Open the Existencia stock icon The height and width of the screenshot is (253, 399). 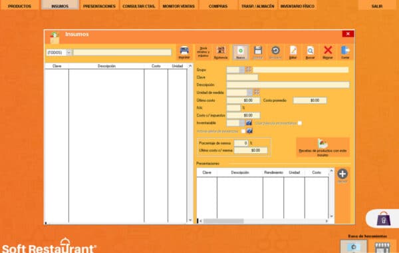(221, 53)
